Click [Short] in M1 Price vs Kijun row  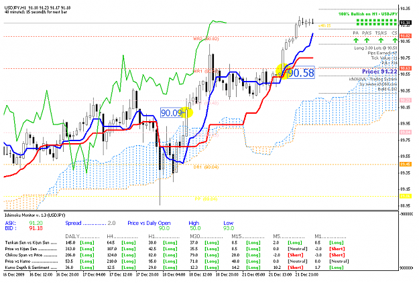(x=337, y=249)
